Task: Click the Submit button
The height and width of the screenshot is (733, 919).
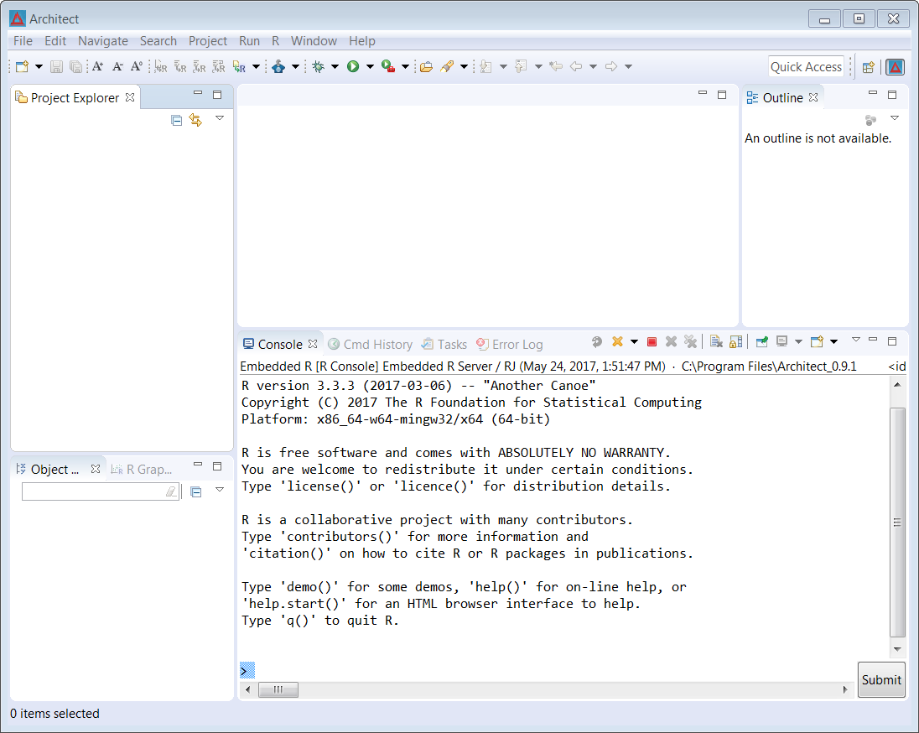Action: point(881,679)
